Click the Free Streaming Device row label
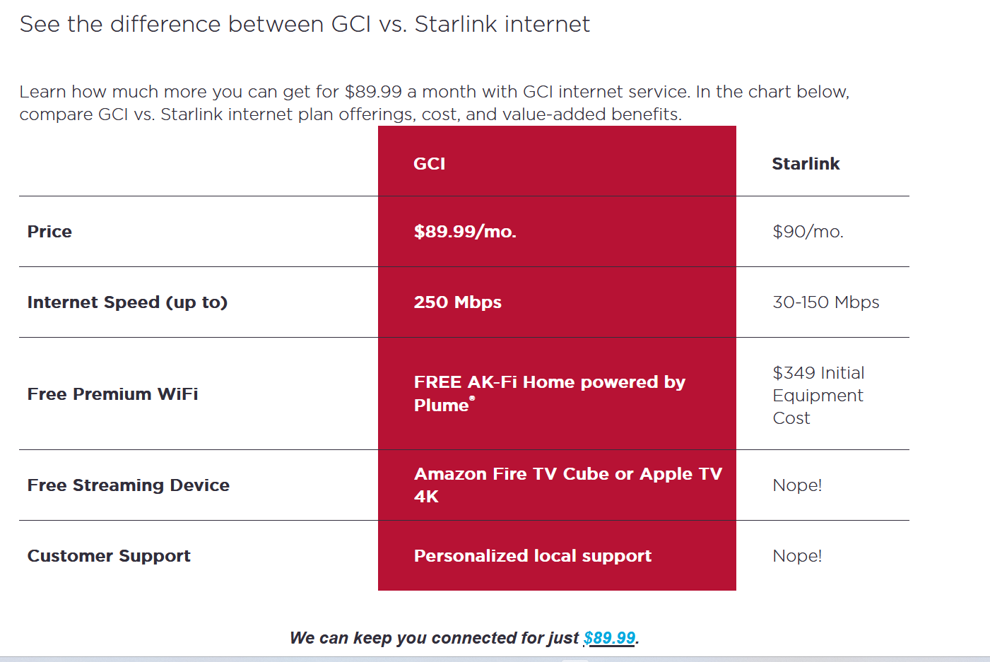The height and width of the screenshot is (662, 990). (x=128, y=485)
